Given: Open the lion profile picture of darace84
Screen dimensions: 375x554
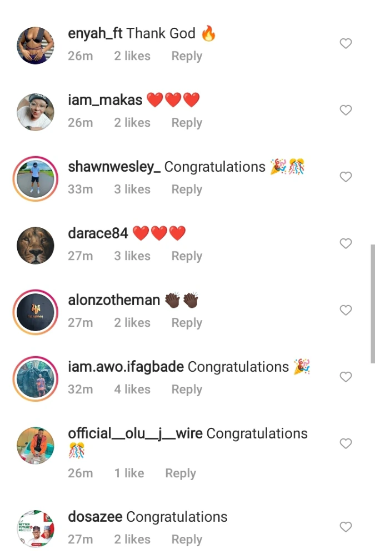Looking at the screenshot, I should [x=36, y=246].
